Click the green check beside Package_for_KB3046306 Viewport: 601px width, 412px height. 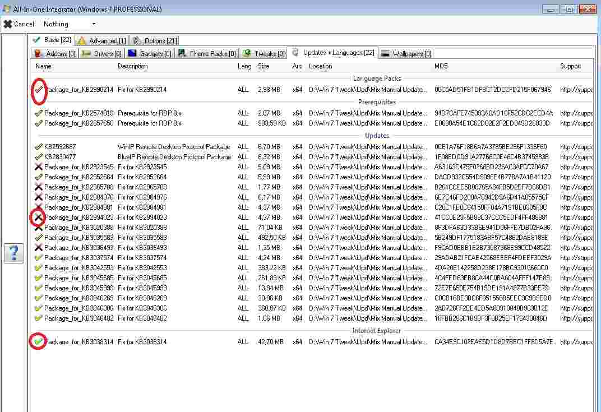[x=38, y=308]
